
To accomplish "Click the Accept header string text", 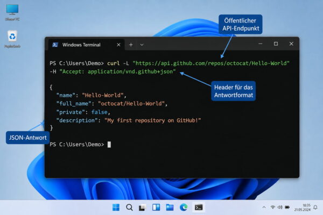I will tap(117, 71).
